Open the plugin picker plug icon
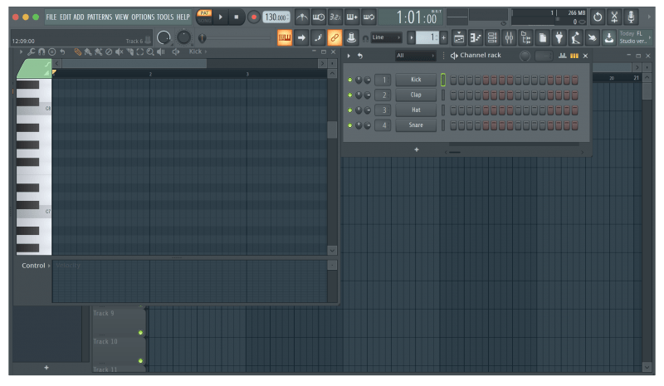Image resolution: width=664 pixels, height=386 pixels. [x=559, y=38]
